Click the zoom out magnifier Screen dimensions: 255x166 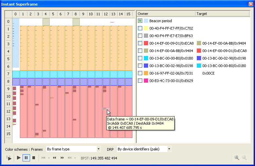click(x=244, y=158)
